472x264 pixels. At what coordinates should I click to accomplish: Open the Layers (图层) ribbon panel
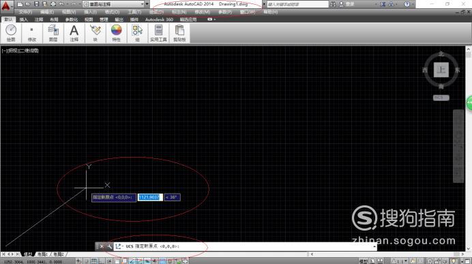pos(53,33)
